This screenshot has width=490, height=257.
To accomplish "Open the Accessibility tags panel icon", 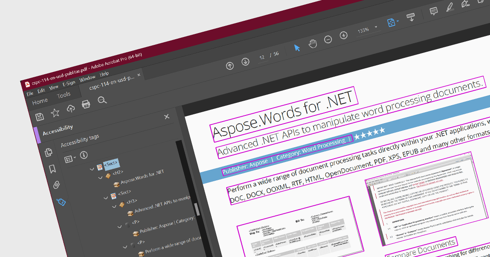I will click(x=61, y=201).
